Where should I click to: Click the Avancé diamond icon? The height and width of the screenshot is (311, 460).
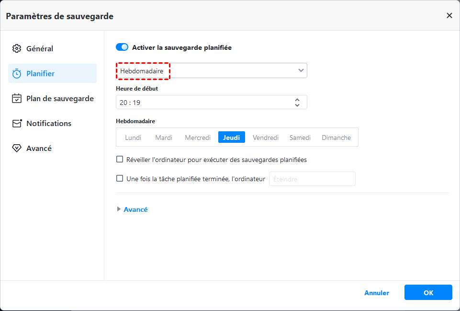point(17,148)
